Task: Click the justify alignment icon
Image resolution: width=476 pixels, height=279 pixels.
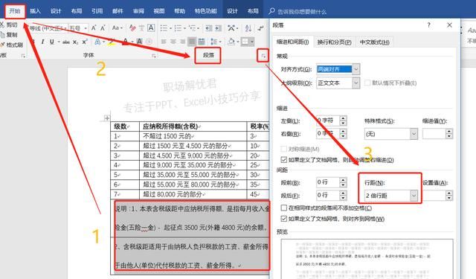Action: 192,42
